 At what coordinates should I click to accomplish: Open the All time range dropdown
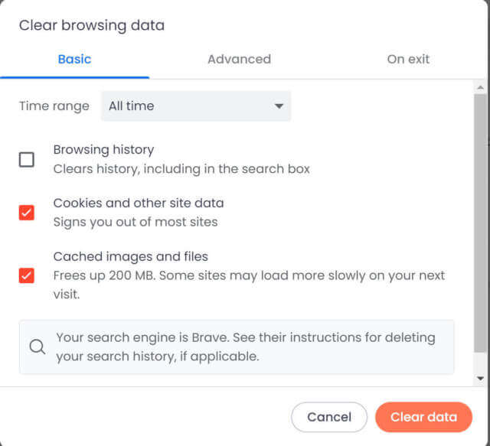coord(196,106)
